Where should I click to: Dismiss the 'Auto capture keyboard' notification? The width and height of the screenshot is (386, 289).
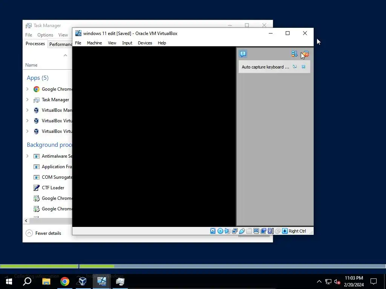[303, 67]
